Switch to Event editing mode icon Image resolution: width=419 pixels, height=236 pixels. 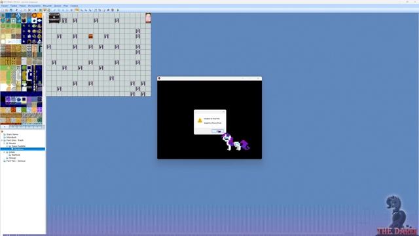45,10
